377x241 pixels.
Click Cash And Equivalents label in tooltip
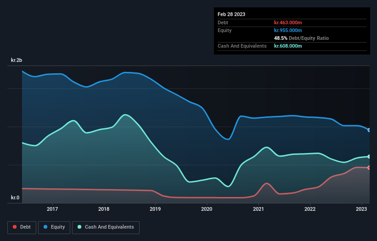[242, 46]
